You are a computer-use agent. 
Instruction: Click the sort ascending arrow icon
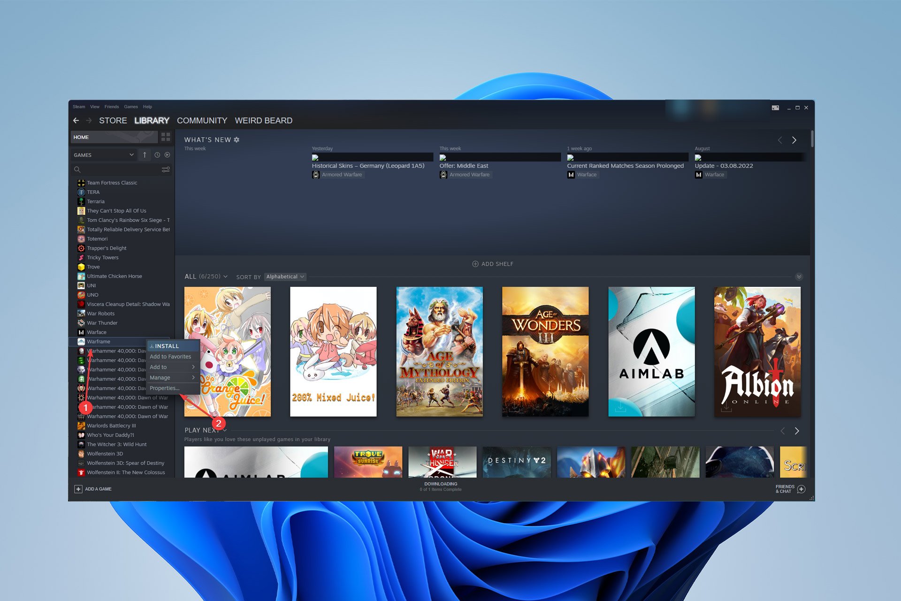pyautogui.click(x=145, y=155)
